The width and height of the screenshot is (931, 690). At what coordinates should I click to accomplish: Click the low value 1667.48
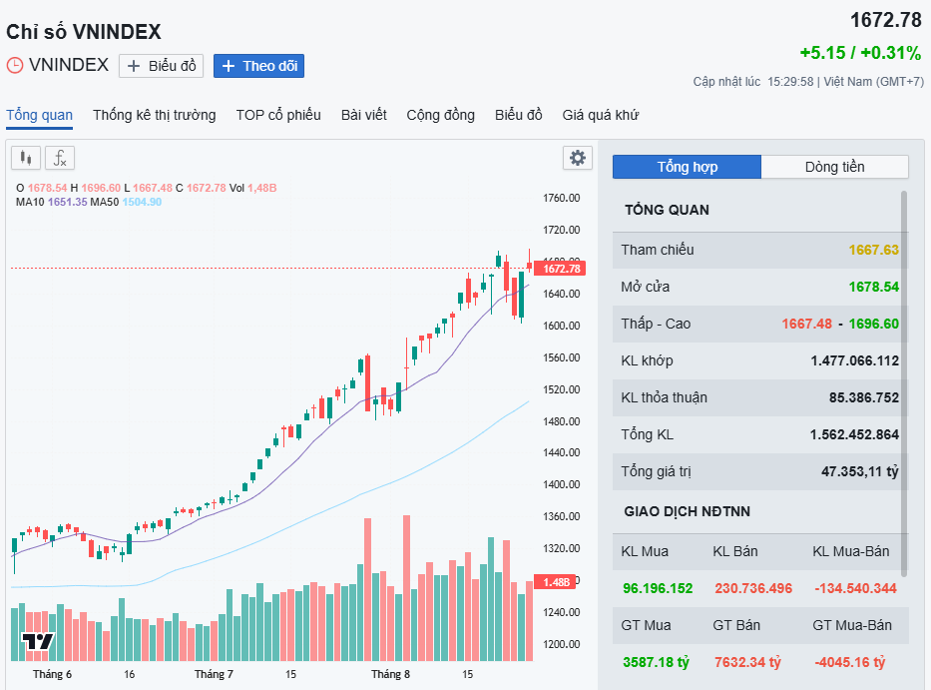[806, 324]
